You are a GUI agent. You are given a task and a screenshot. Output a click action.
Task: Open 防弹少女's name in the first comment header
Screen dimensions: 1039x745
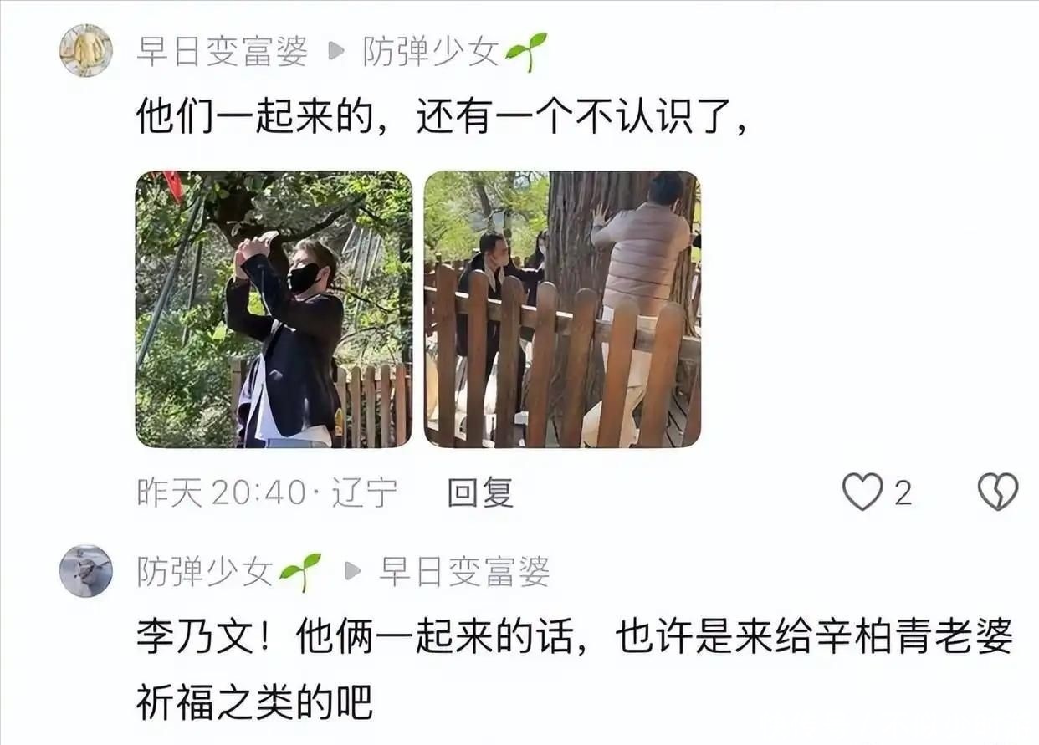pos(430,52)
